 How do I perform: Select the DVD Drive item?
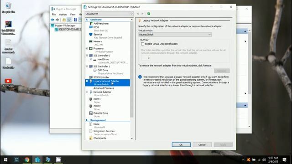(x=103, y=70)
